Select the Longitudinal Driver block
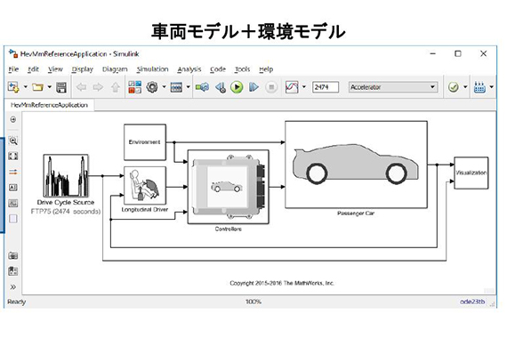The width and height of the screenshot is (507, 338). click(x=145, y=186)
